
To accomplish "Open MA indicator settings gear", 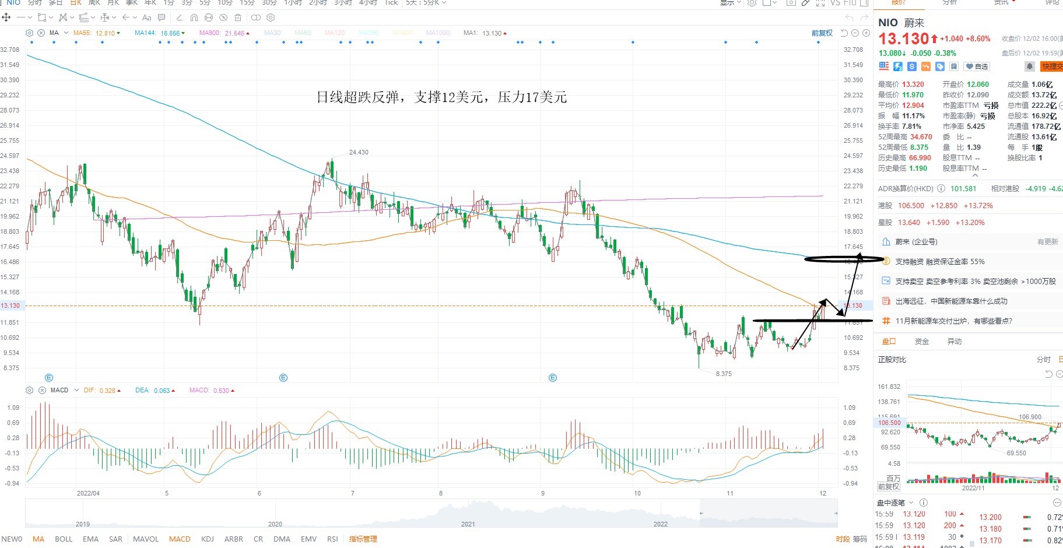I will point(30,33).
